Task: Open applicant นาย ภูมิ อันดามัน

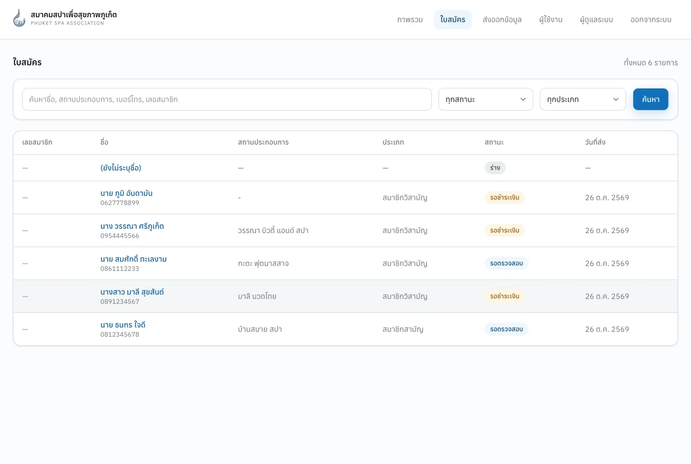Action: (127, 193)
